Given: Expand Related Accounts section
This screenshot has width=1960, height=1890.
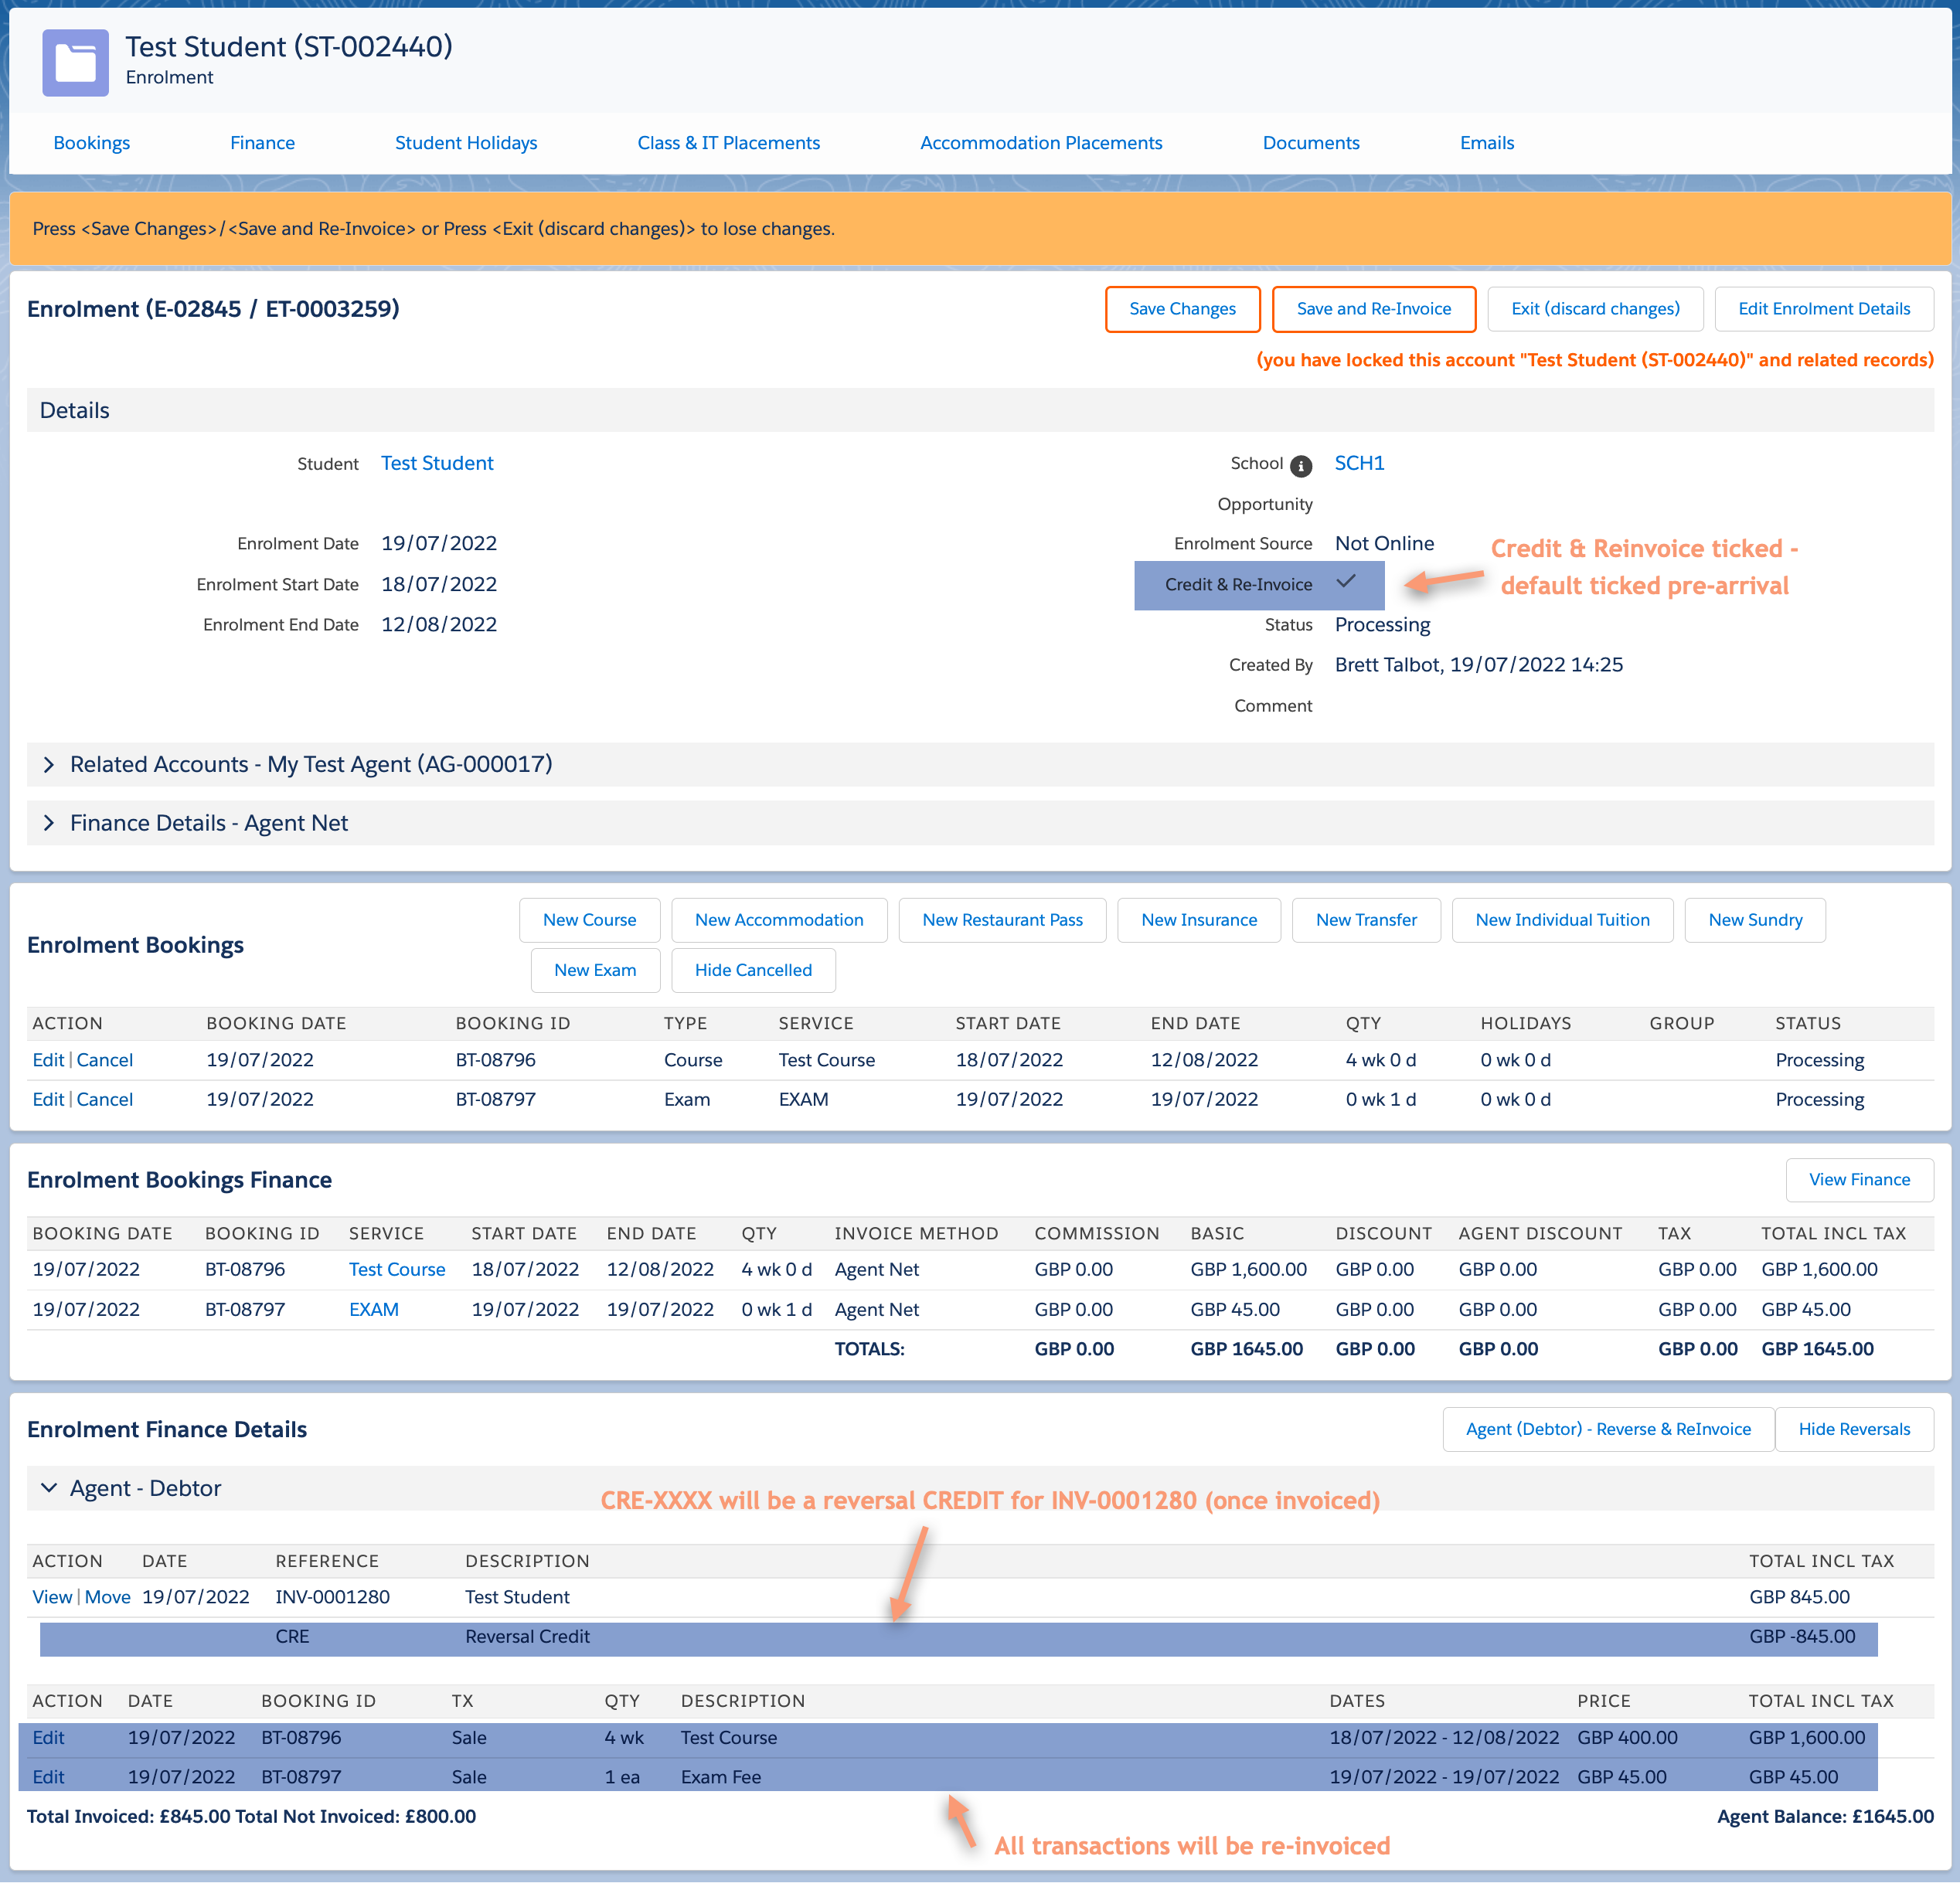Looking at the screenshot, I should pyautogui.click(x=49, y=765).
